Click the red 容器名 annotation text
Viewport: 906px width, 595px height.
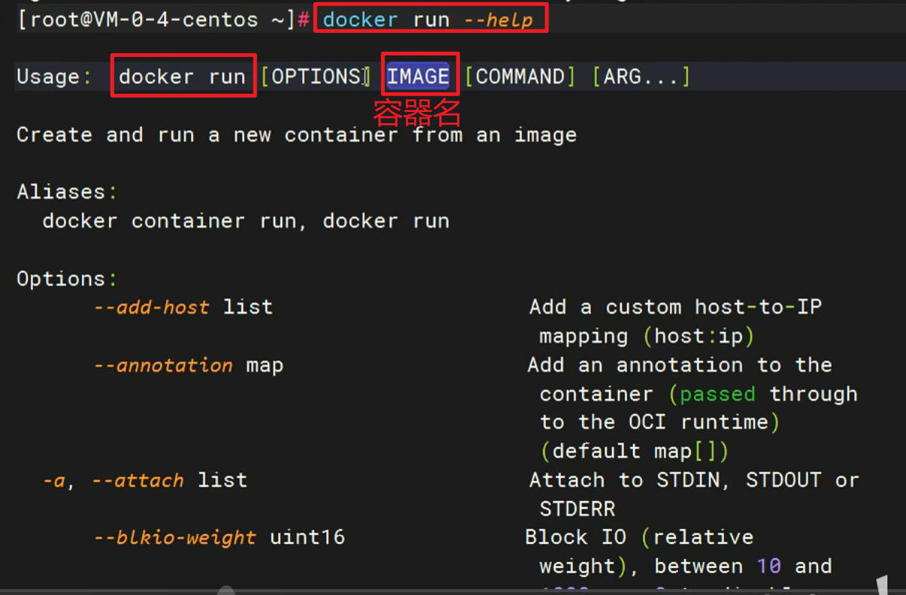416,113
